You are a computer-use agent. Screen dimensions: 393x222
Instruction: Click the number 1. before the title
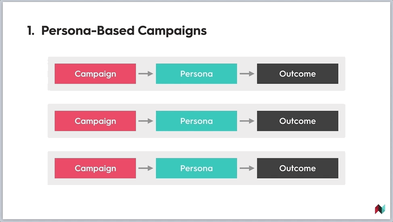click(x=31, y=31)
